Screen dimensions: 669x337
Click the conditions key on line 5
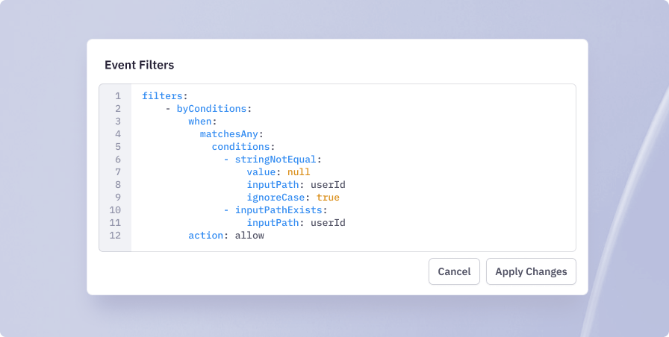click(x=240, y=147)
